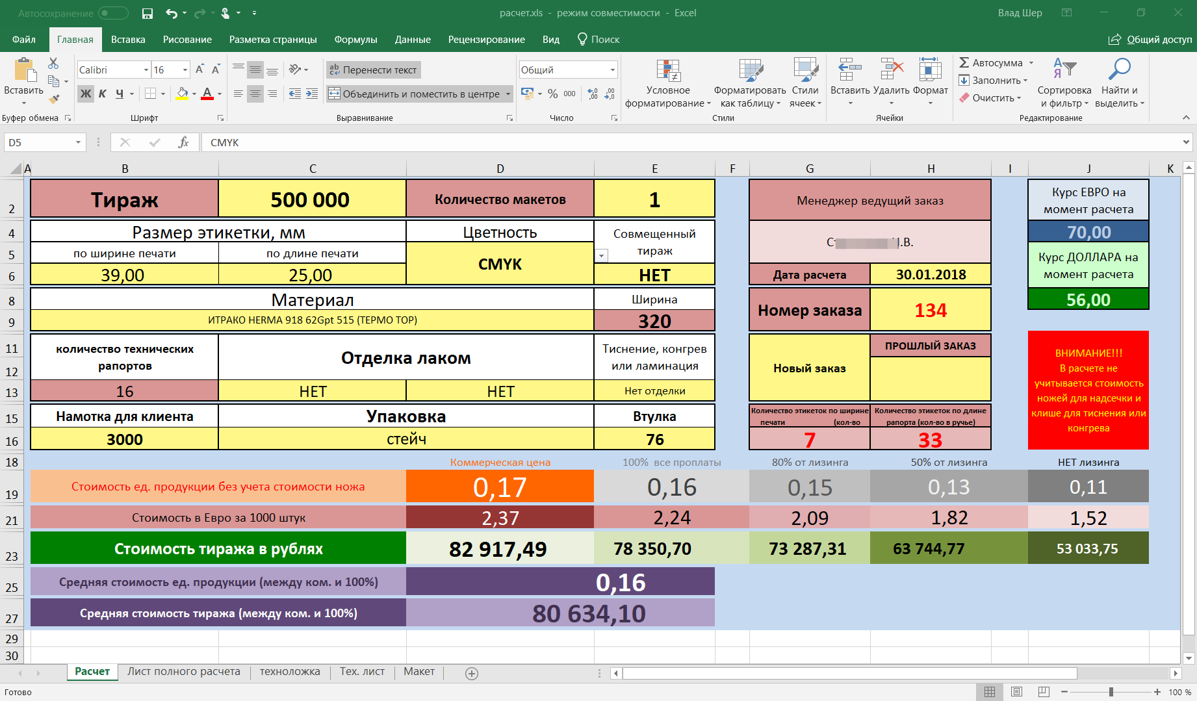Click the insert function fx icon
The height and width of the screenshot is (701, 1197).
[x=183, y=142]
